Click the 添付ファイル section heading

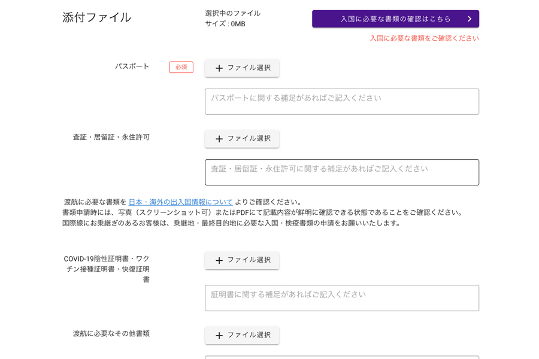click(96, 17)
